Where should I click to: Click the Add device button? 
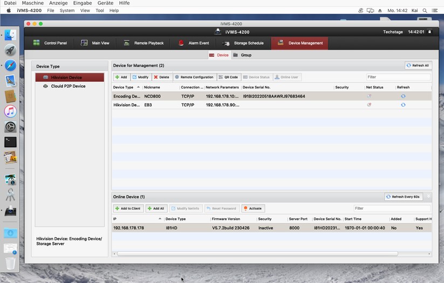[x=121, y=77]
